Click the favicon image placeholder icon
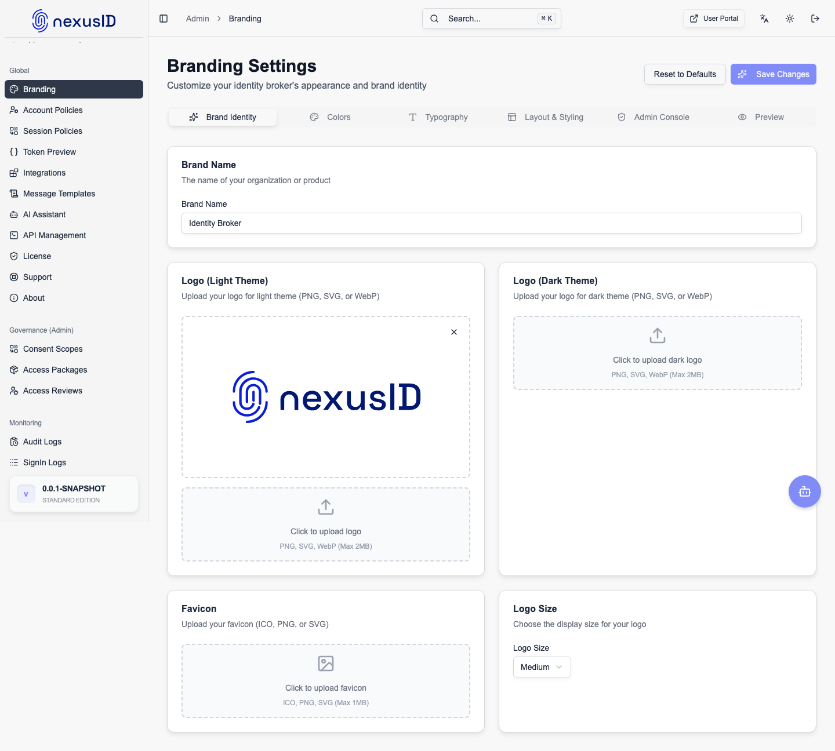 click(x=326, y=663)
